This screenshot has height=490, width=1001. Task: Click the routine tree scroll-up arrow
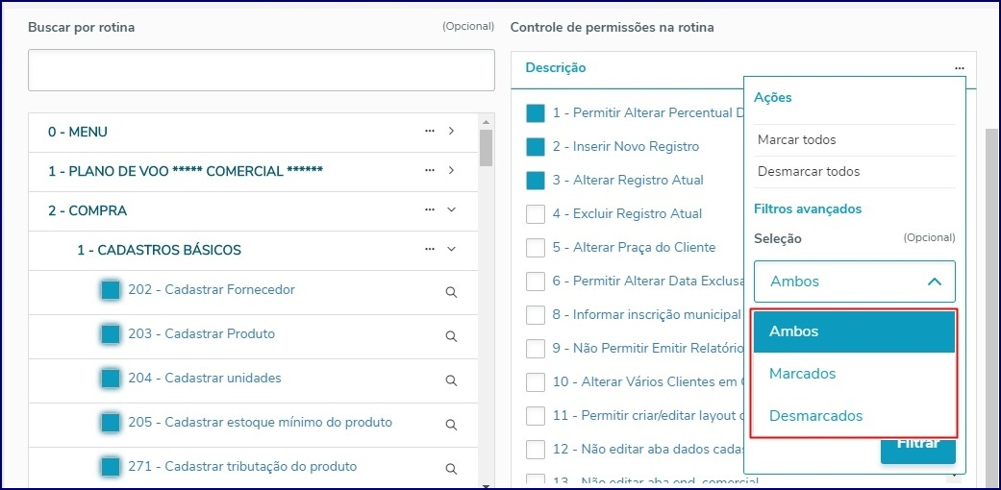486,122
